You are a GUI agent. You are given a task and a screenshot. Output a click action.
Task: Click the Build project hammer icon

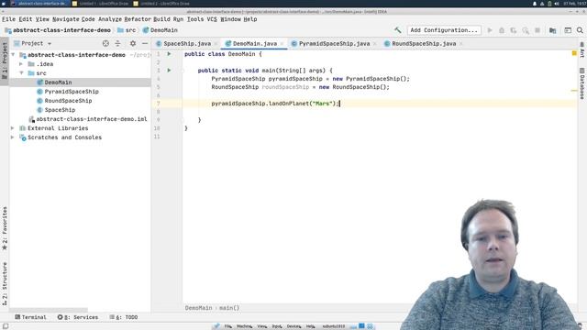(397, 30)
